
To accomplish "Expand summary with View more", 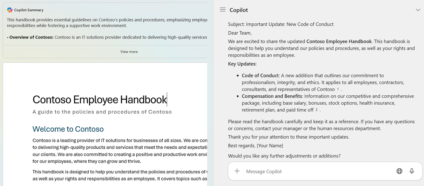I will coord(129,52).
